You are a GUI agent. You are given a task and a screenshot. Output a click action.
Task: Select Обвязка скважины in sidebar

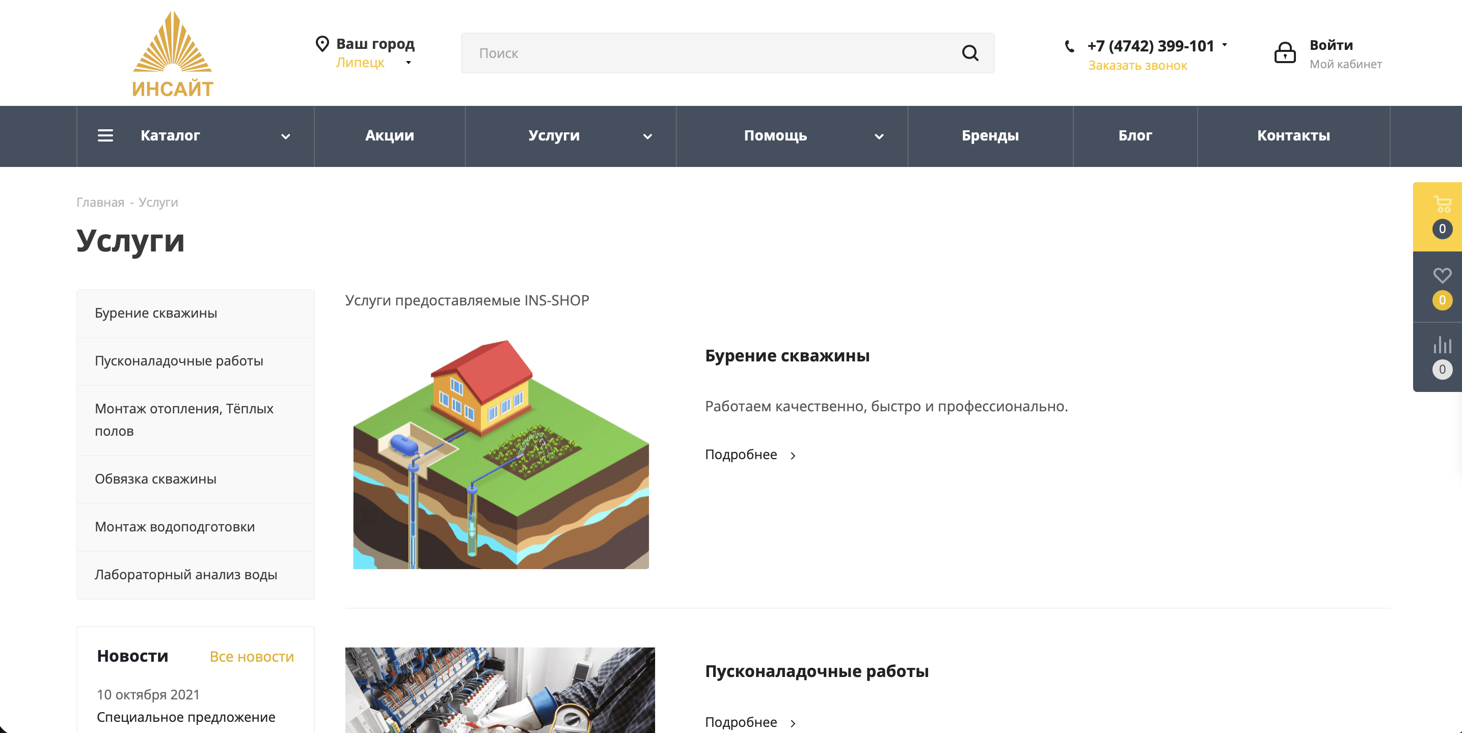[155, 479]
